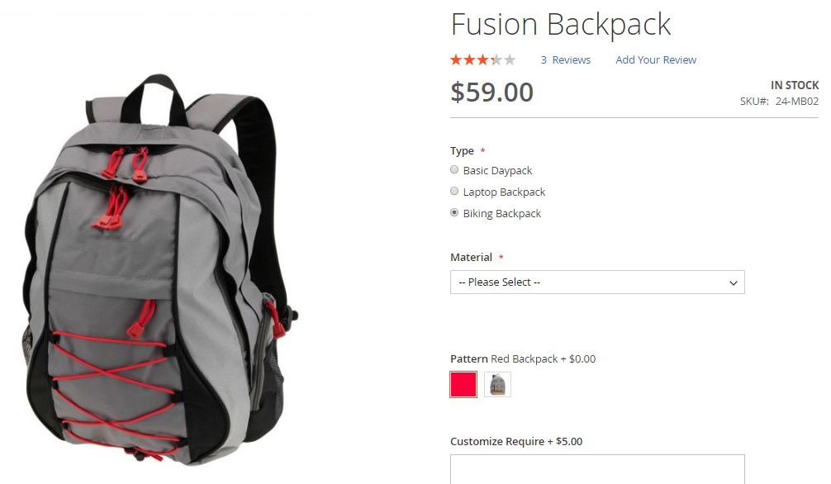
Task: Click the main Fusion Backpack product photo
Action: coord(159,270)
